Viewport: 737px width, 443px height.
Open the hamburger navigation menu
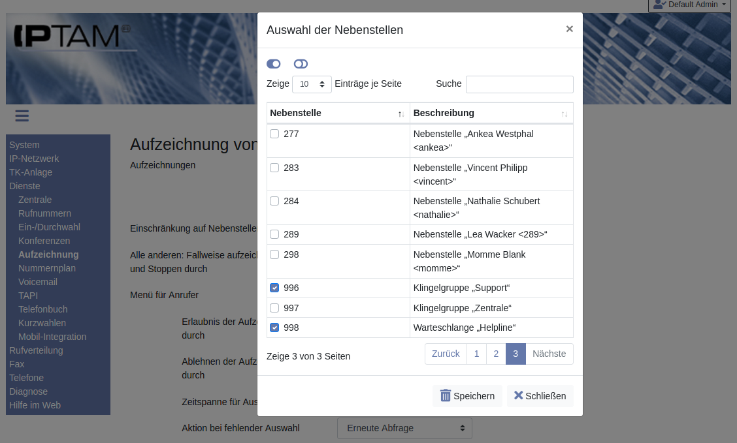point(22,116)
